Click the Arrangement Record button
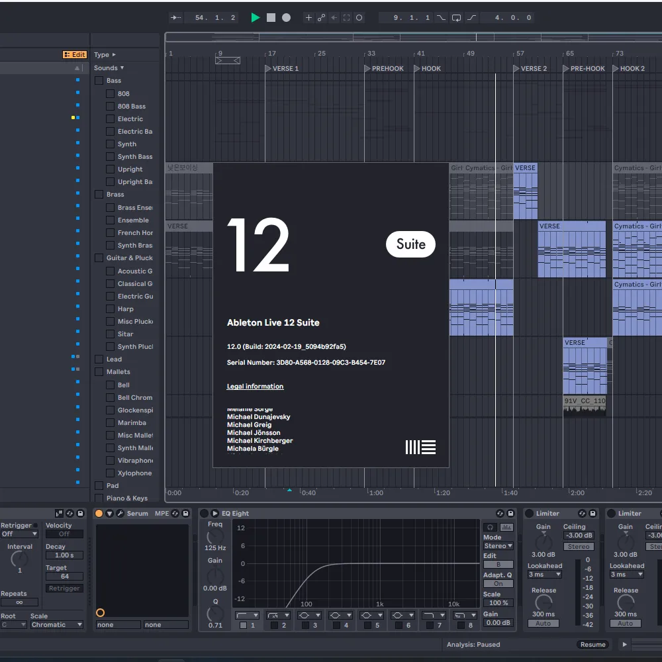This screenshot has height=662, width=662. click(x=286, y=17)
